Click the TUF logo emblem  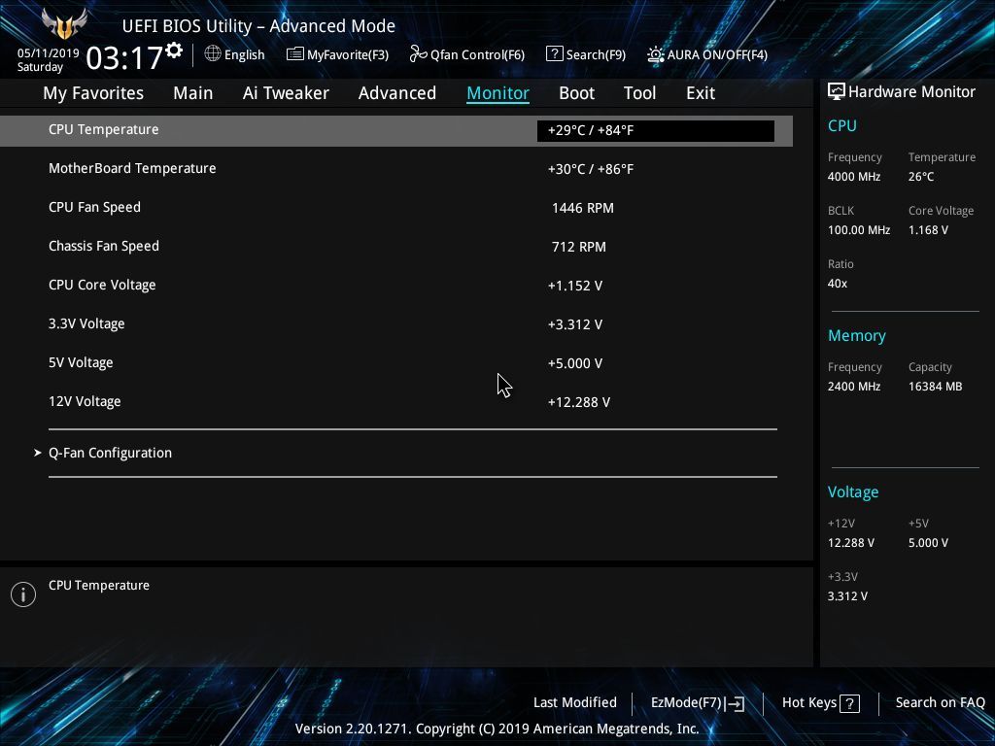(x=64, y=24)
